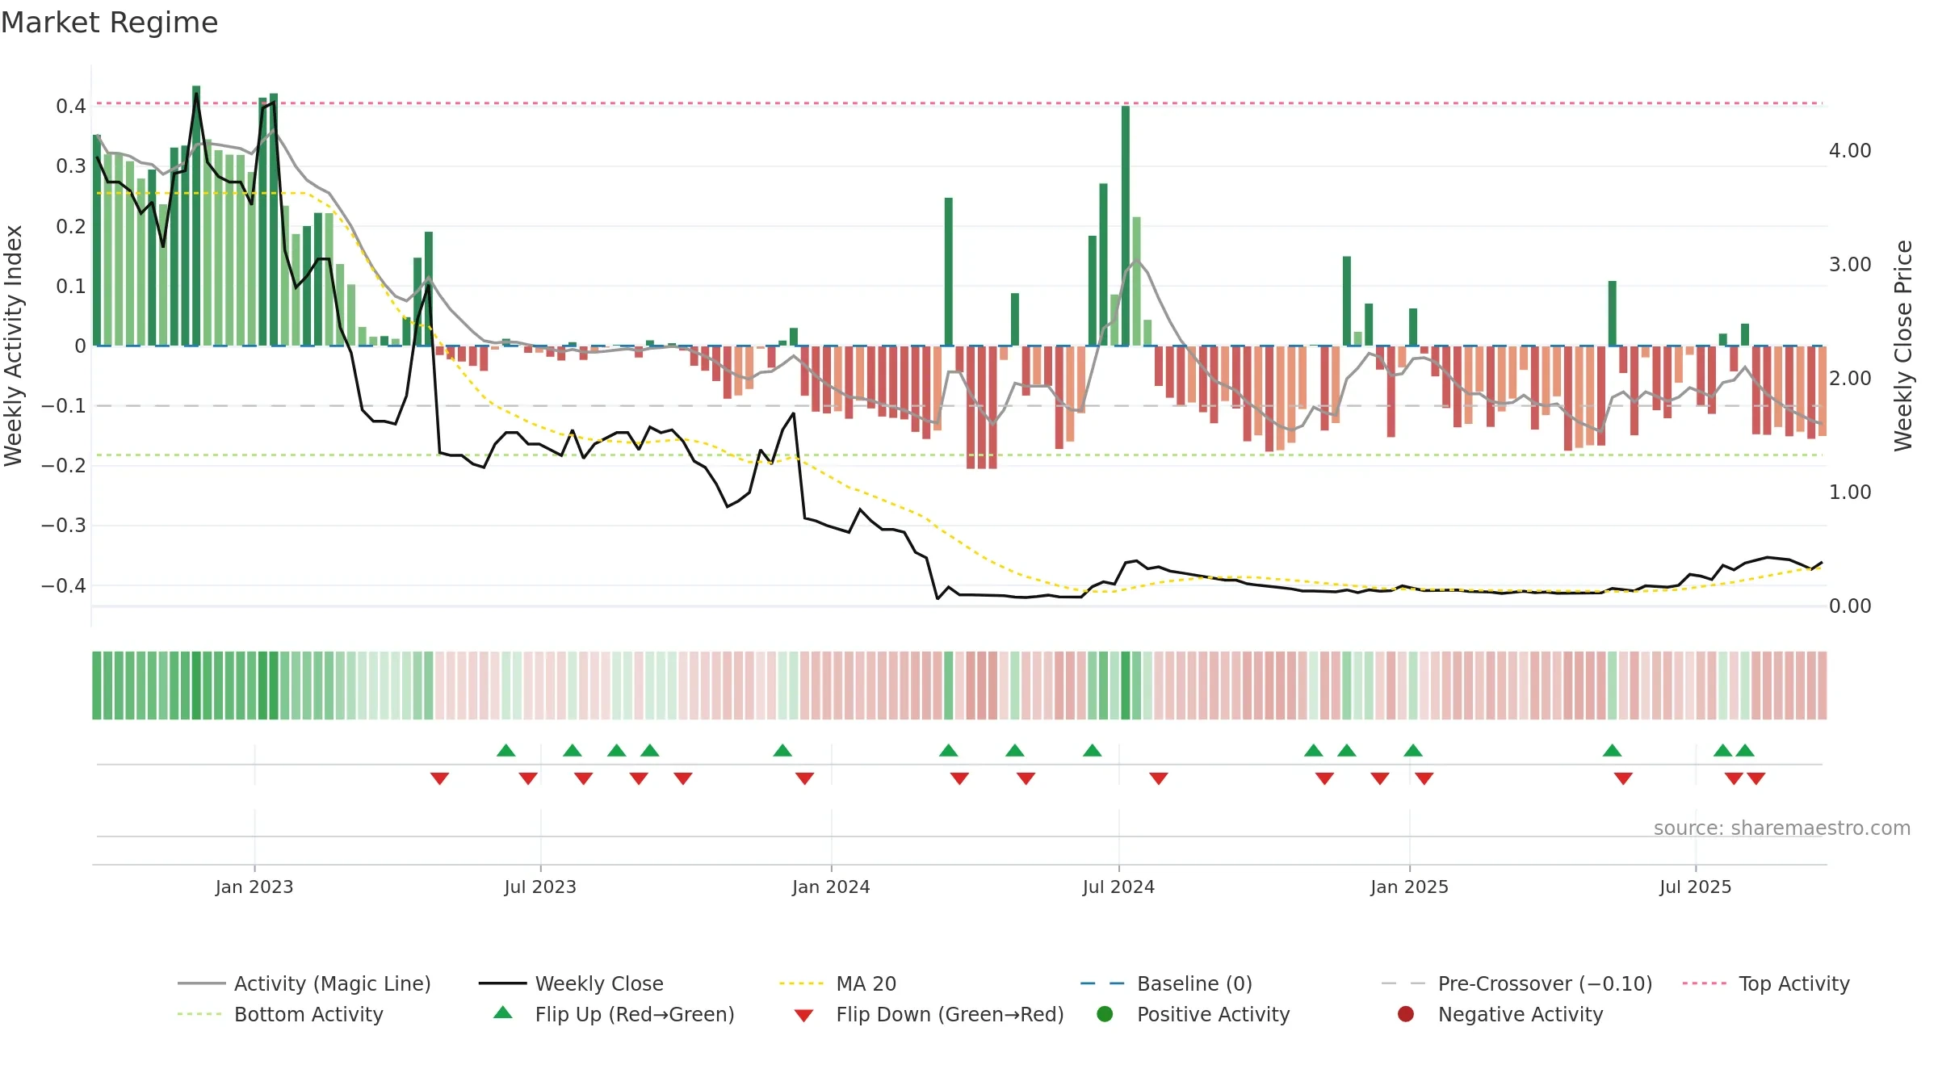Viewport: 1938px width, 1090px height.
Task: Click the Weekly Activity Index axis title
Action: click(x=14, y=346)
